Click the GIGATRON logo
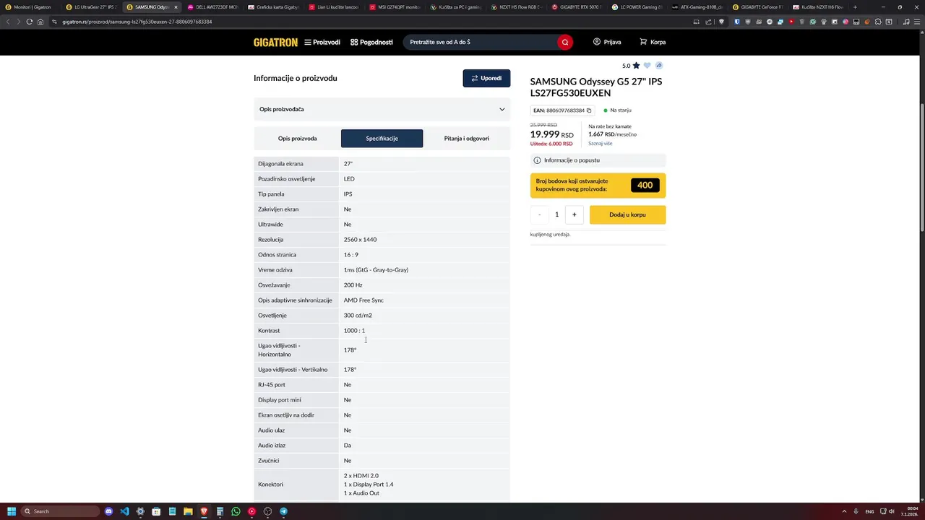Image resolution: width=925 pixels, height=520 pixels. pyautogui.click(x=275, y=42)
